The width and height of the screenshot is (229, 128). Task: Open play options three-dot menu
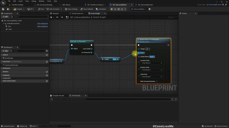[125, 9]
